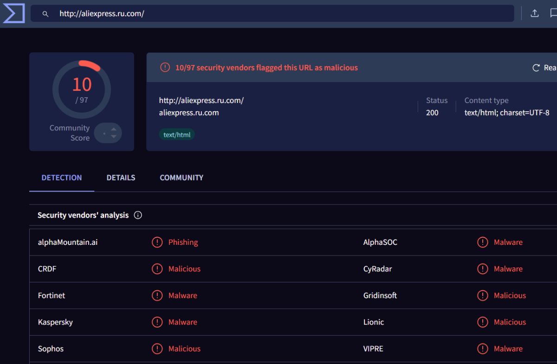Click the Malicious verdict for Lionic
This screenshot has width=557, height=364.
pos(510,322)
